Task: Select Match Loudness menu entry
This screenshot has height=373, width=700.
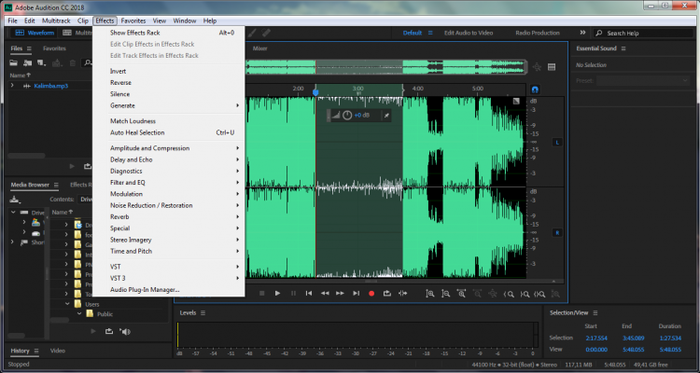Action: point(133,121)
